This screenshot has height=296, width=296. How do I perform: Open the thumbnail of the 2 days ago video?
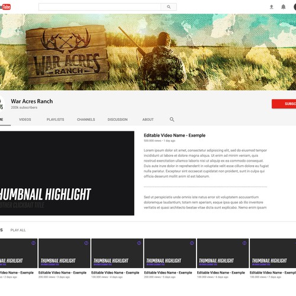tap(18, 253)
